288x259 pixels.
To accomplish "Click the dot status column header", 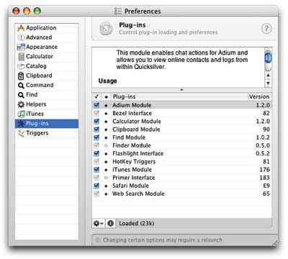I will [106, 96].
